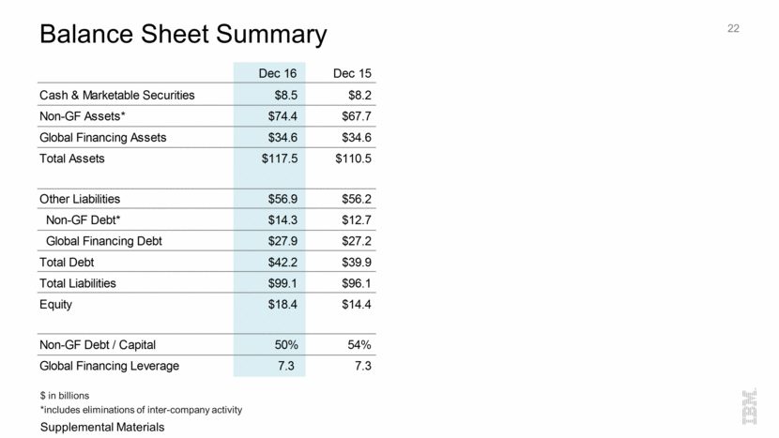Image resolution: width=779 pixels, height=438 pixels.
Task: Click the Cash & Marketable Securities row label
Action: (x=117, y=95)
